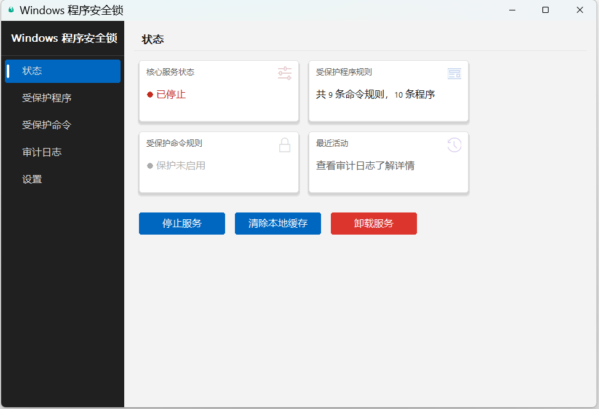Screen dimensions: 599x409
Task: Click the 已停止 status text
Action: pyautogui.click(x=171, y=95)
